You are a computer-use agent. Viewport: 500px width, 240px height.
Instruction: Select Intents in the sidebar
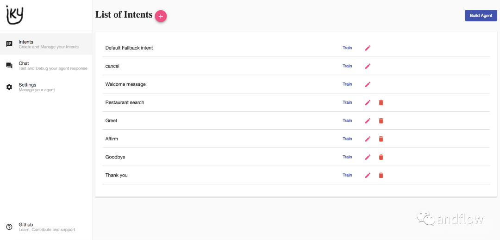coord(46,44)
